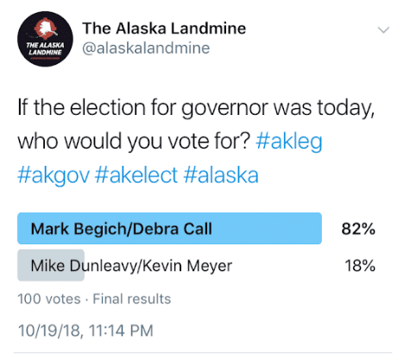Screen dimensions: 404x354
Task: Click the Mike Dunleavy/Kevin Meyer option text
Action: pos(131,265)
